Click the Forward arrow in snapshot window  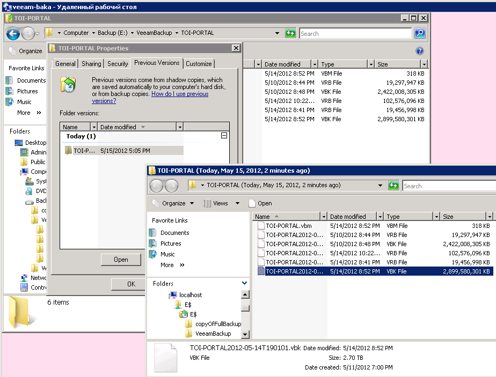coord(171,186)
